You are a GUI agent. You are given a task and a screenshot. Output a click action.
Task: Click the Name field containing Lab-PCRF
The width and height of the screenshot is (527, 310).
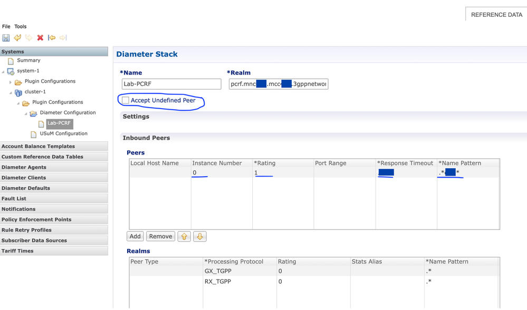[x=171, y=84]
